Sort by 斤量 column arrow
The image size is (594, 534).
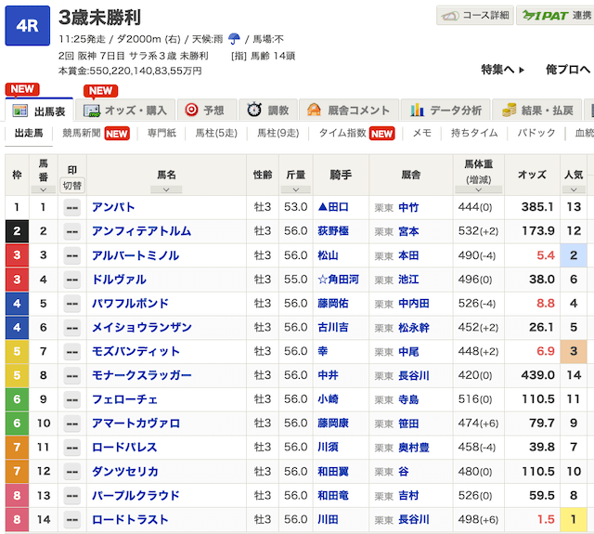pyautogui.click(x=295, y=189)
